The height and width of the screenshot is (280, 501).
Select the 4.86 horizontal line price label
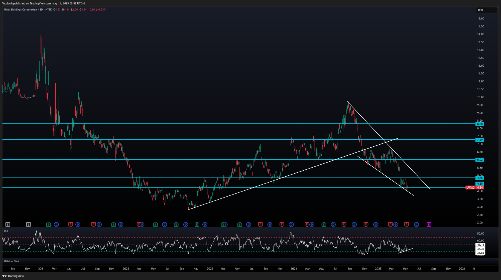point(479,178)
